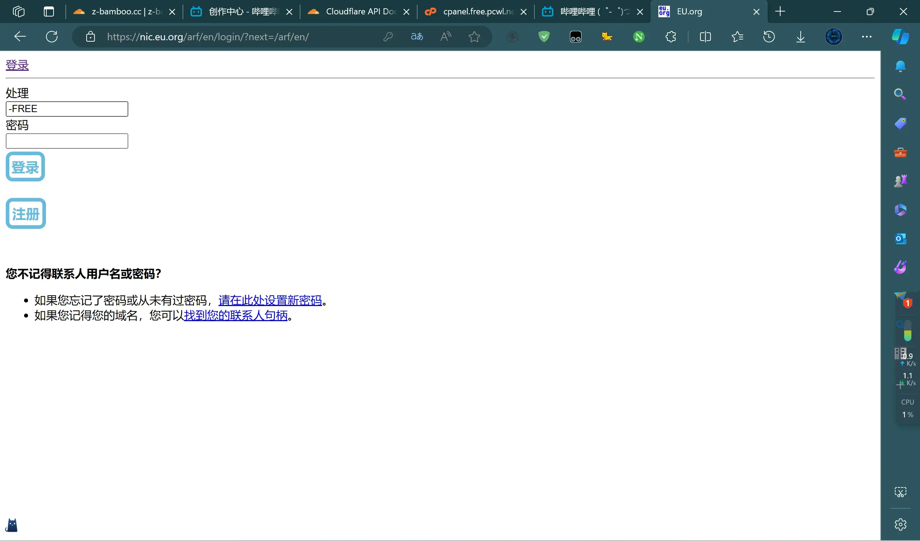Open the 找到您的联系人句柄 link

(x=236, y=315)
